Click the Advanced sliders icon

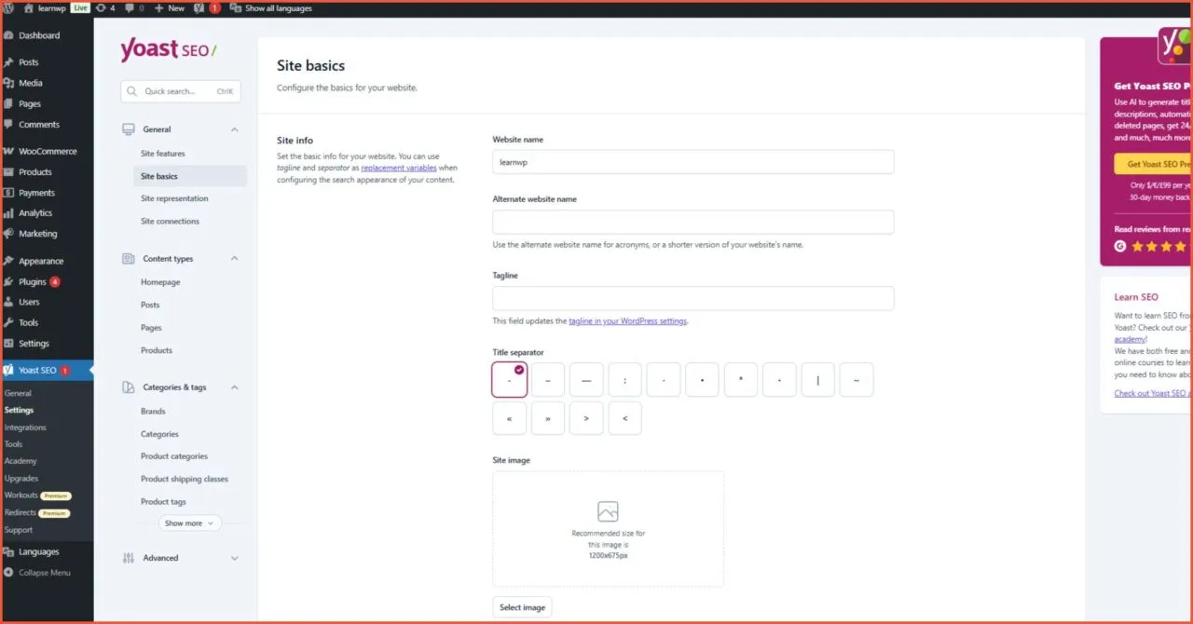127,557
